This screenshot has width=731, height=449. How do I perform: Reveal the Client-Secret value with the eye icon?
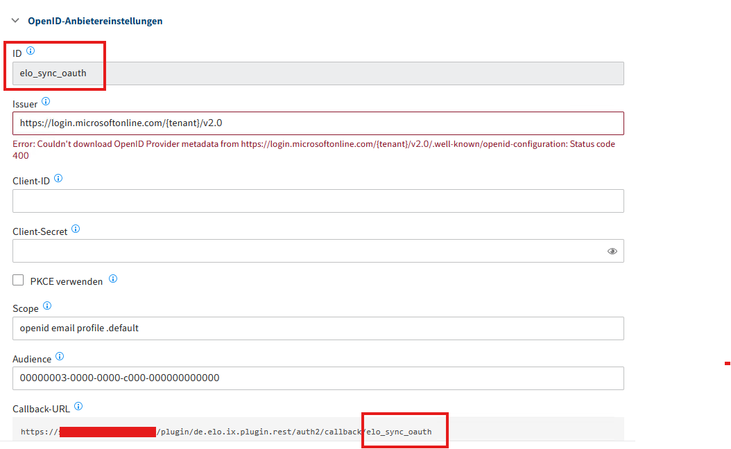coord(612,251)
